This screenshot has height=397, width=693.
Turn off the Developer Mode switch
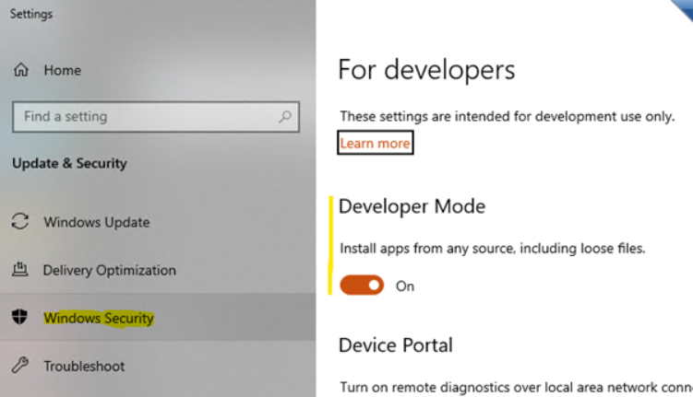tap(362, 286)
